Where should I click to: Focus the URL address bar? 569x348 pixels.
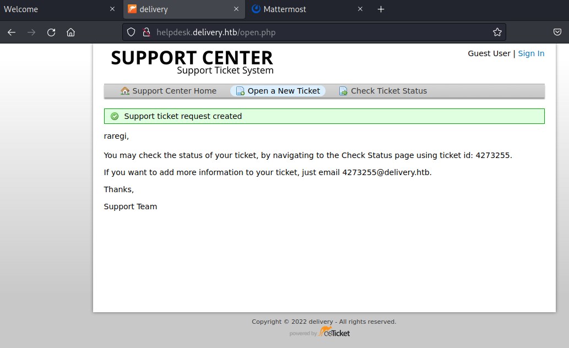pyautogui.click(x=319, y=32)
